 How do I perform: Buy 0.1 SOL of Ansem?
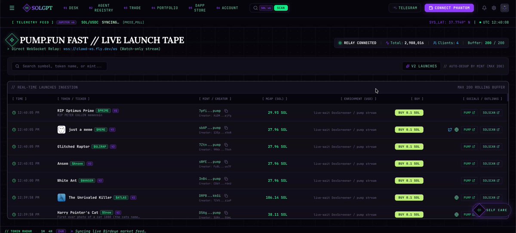point(409,163)
